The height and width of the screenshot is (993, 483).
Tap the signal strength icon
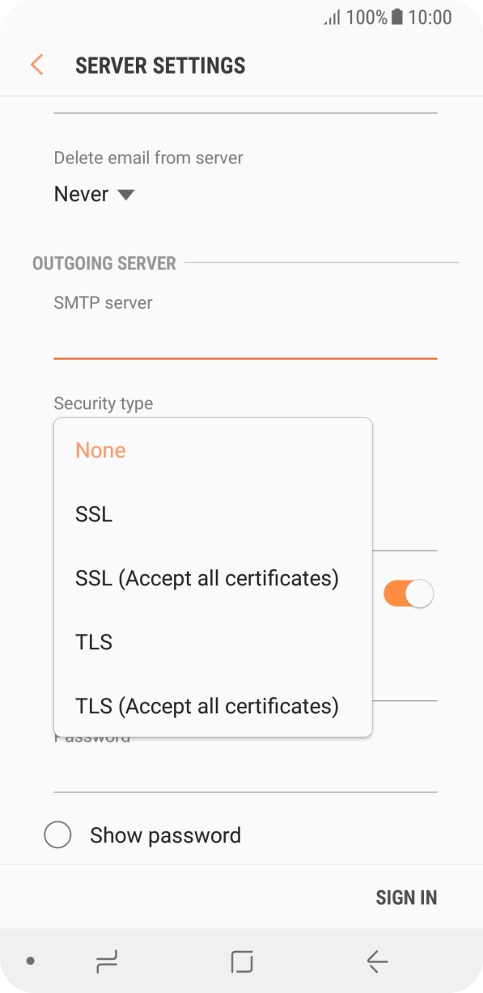pos(333,18)
